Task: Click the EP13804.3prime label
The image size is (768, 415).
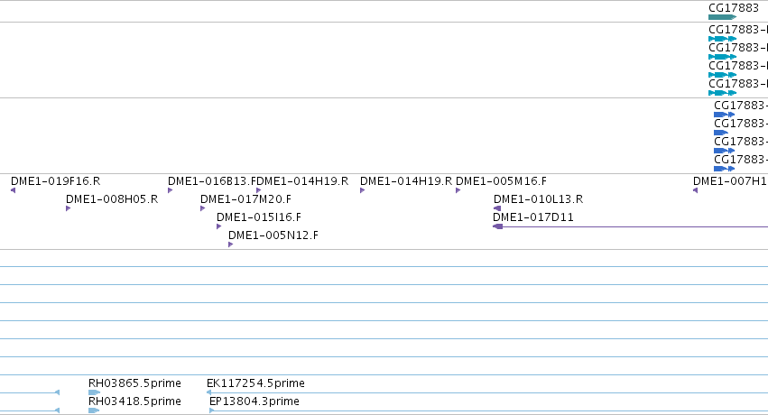Action: pos(254,401)
